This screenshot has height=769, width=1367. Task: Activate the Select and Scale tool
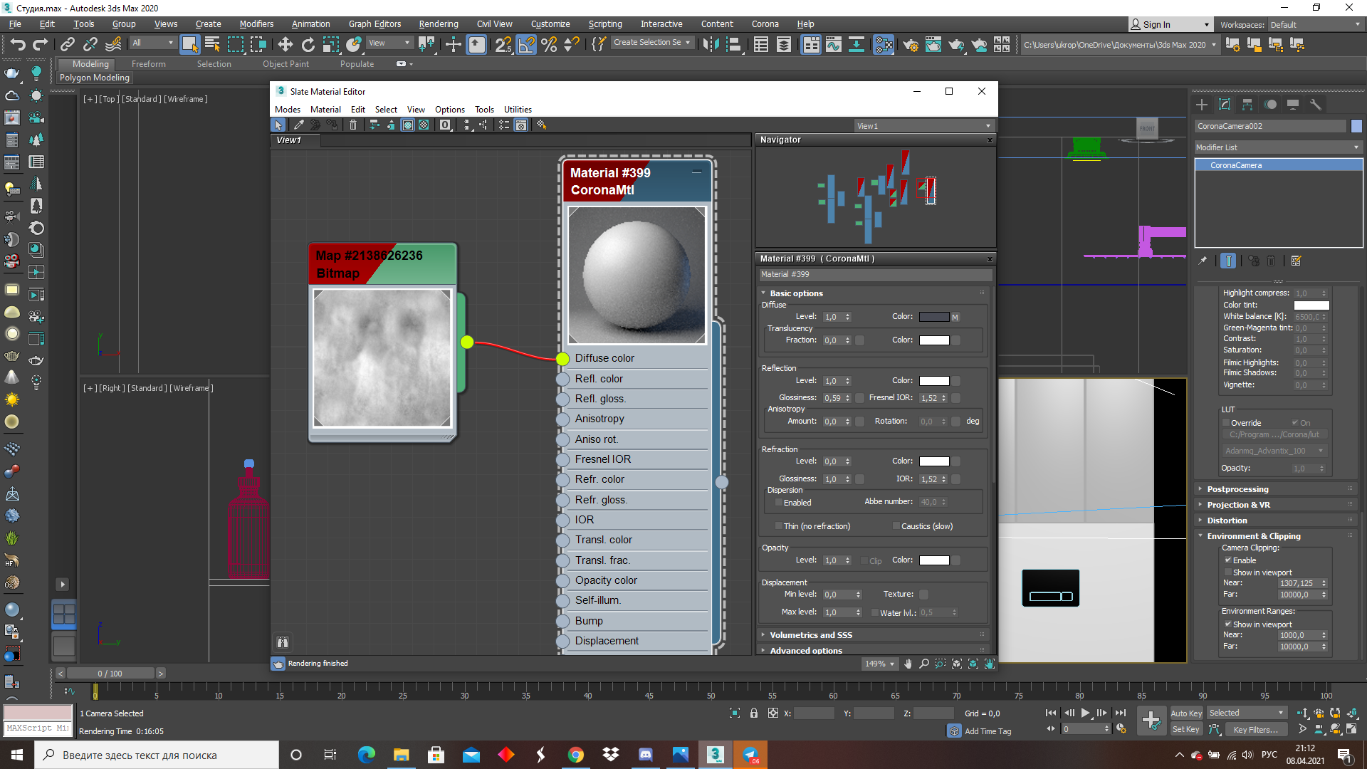(331, 44)
